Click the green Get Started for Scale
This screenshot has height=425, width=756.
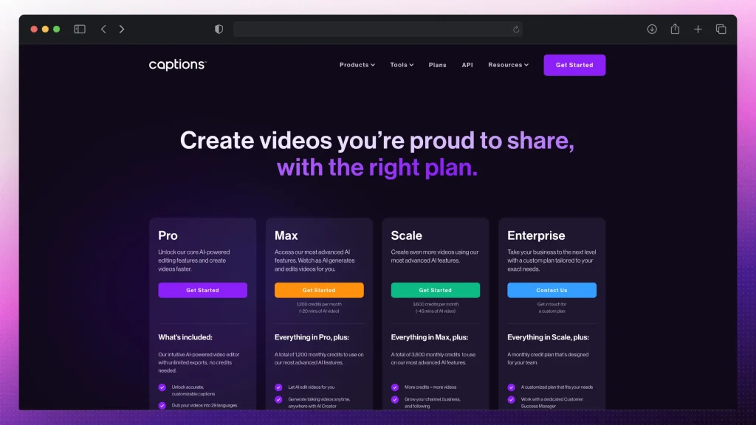[436, 290]
